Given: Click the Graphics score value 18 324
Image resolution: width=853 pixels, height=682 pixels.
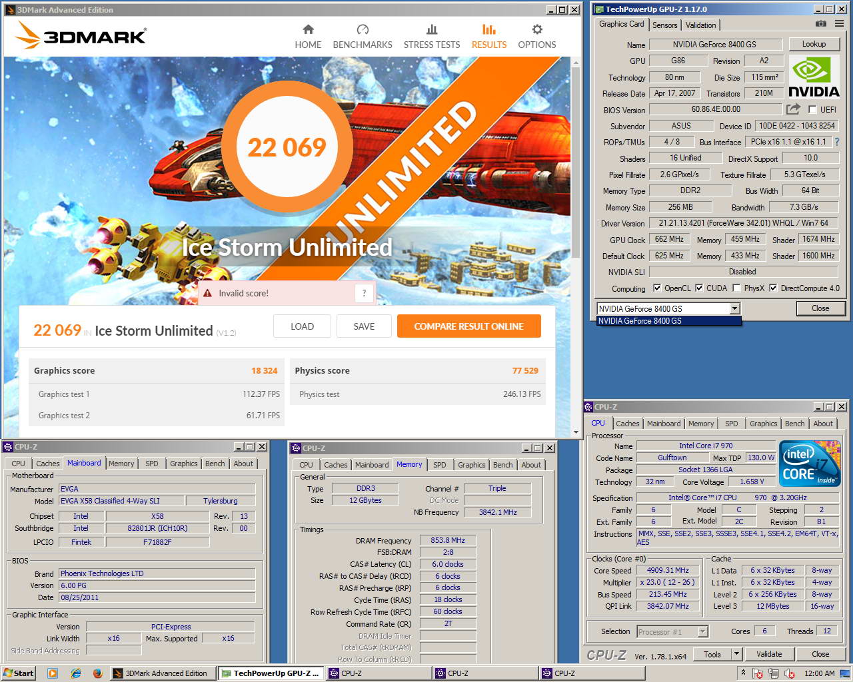Looking at the screenshot, I should point(264,371).
